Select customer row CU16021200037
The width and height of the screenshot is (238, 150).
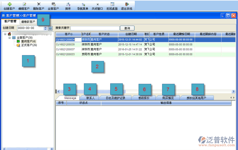click(x=146, y=49)
